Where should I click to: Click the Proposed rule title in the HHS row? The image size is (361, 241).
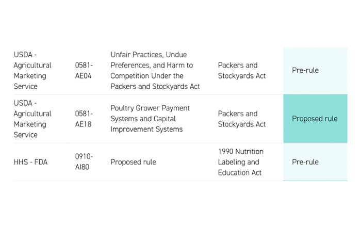point(133,162)
